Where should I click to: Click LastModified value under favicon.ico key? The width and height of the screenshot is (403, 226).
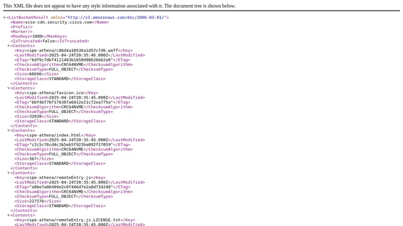click(78, 98)
